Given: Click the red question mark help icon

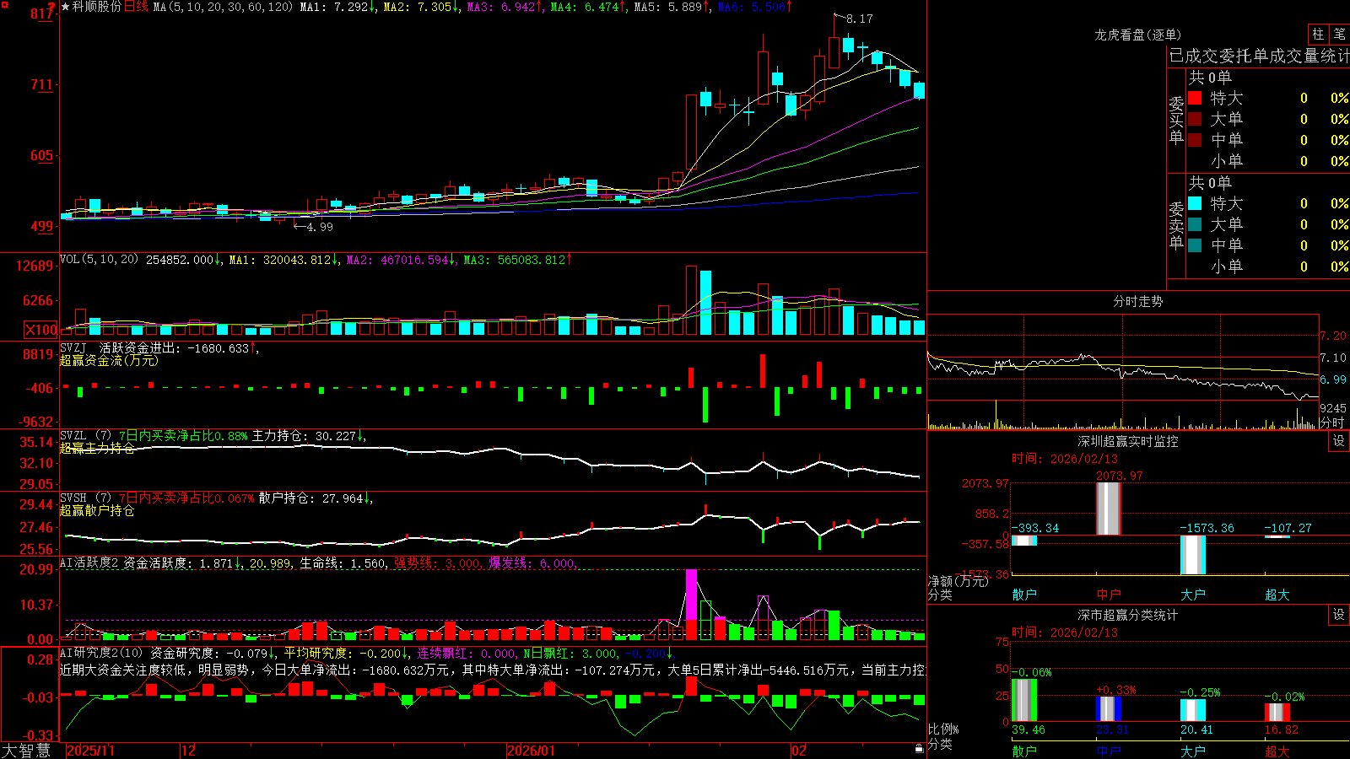Looking at the screenshot, I should pyautogui.click(x=53, y=8).
